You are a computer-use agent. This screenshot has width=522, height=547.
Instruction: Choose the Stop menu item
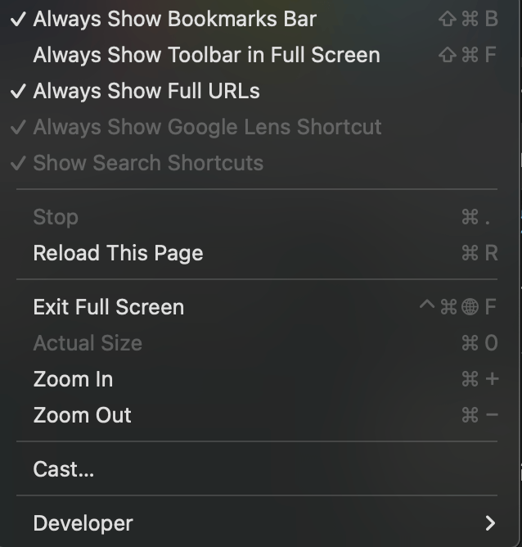click(x=56, y=217)
